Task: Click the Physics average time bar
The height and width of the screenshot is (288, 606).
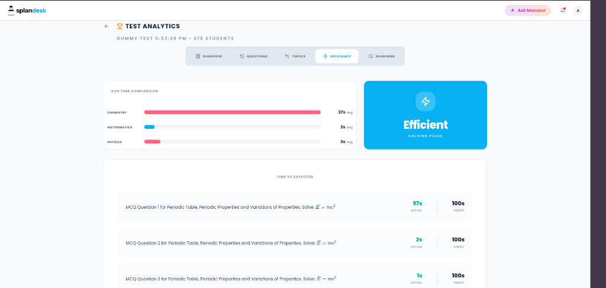Action: (x=232, y=142)
